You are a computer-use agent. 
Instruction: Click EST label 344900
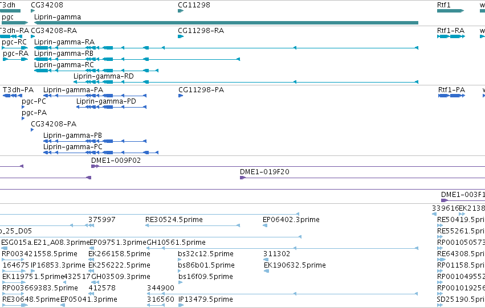(x=161, y=289)
